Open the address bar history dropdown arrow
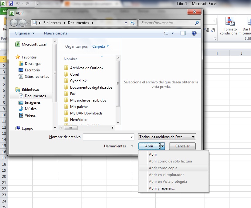The width and height of the screenshot is (251, 208). point(126,23)
